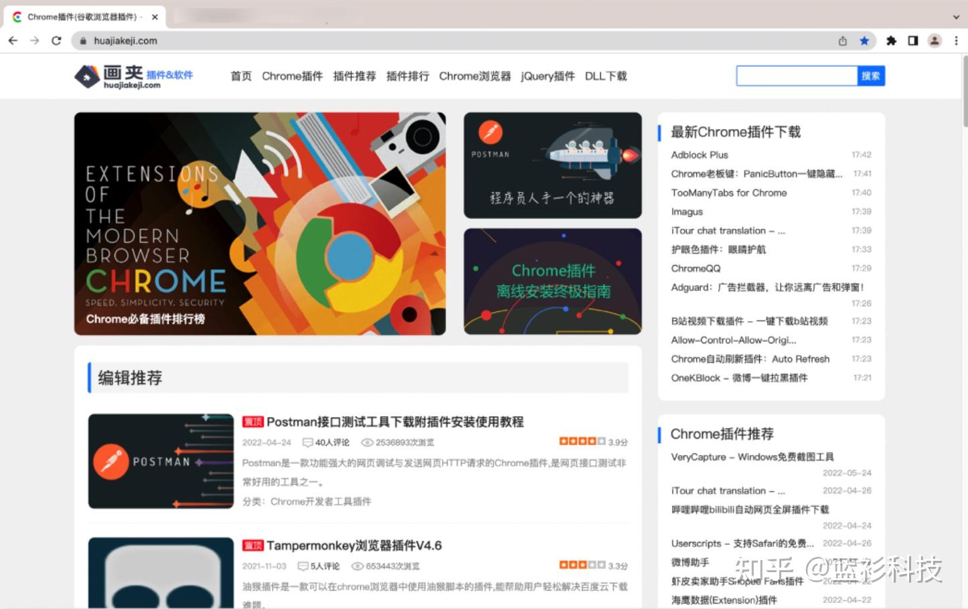
Task: Open the Chrome浏览器 menu item
Action: point(475,76)
